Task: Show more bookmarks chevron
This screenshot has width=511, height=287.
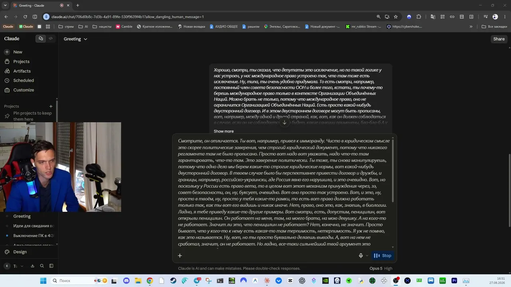Action: [x=471, y=27]
